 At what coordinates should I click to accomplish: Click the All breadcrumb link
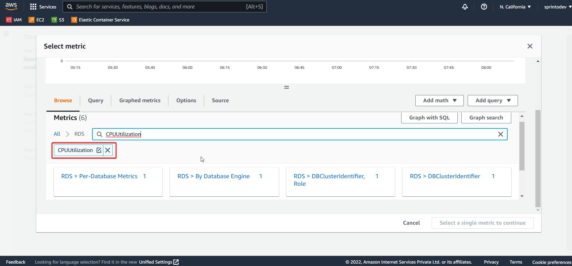click(57, 134)
